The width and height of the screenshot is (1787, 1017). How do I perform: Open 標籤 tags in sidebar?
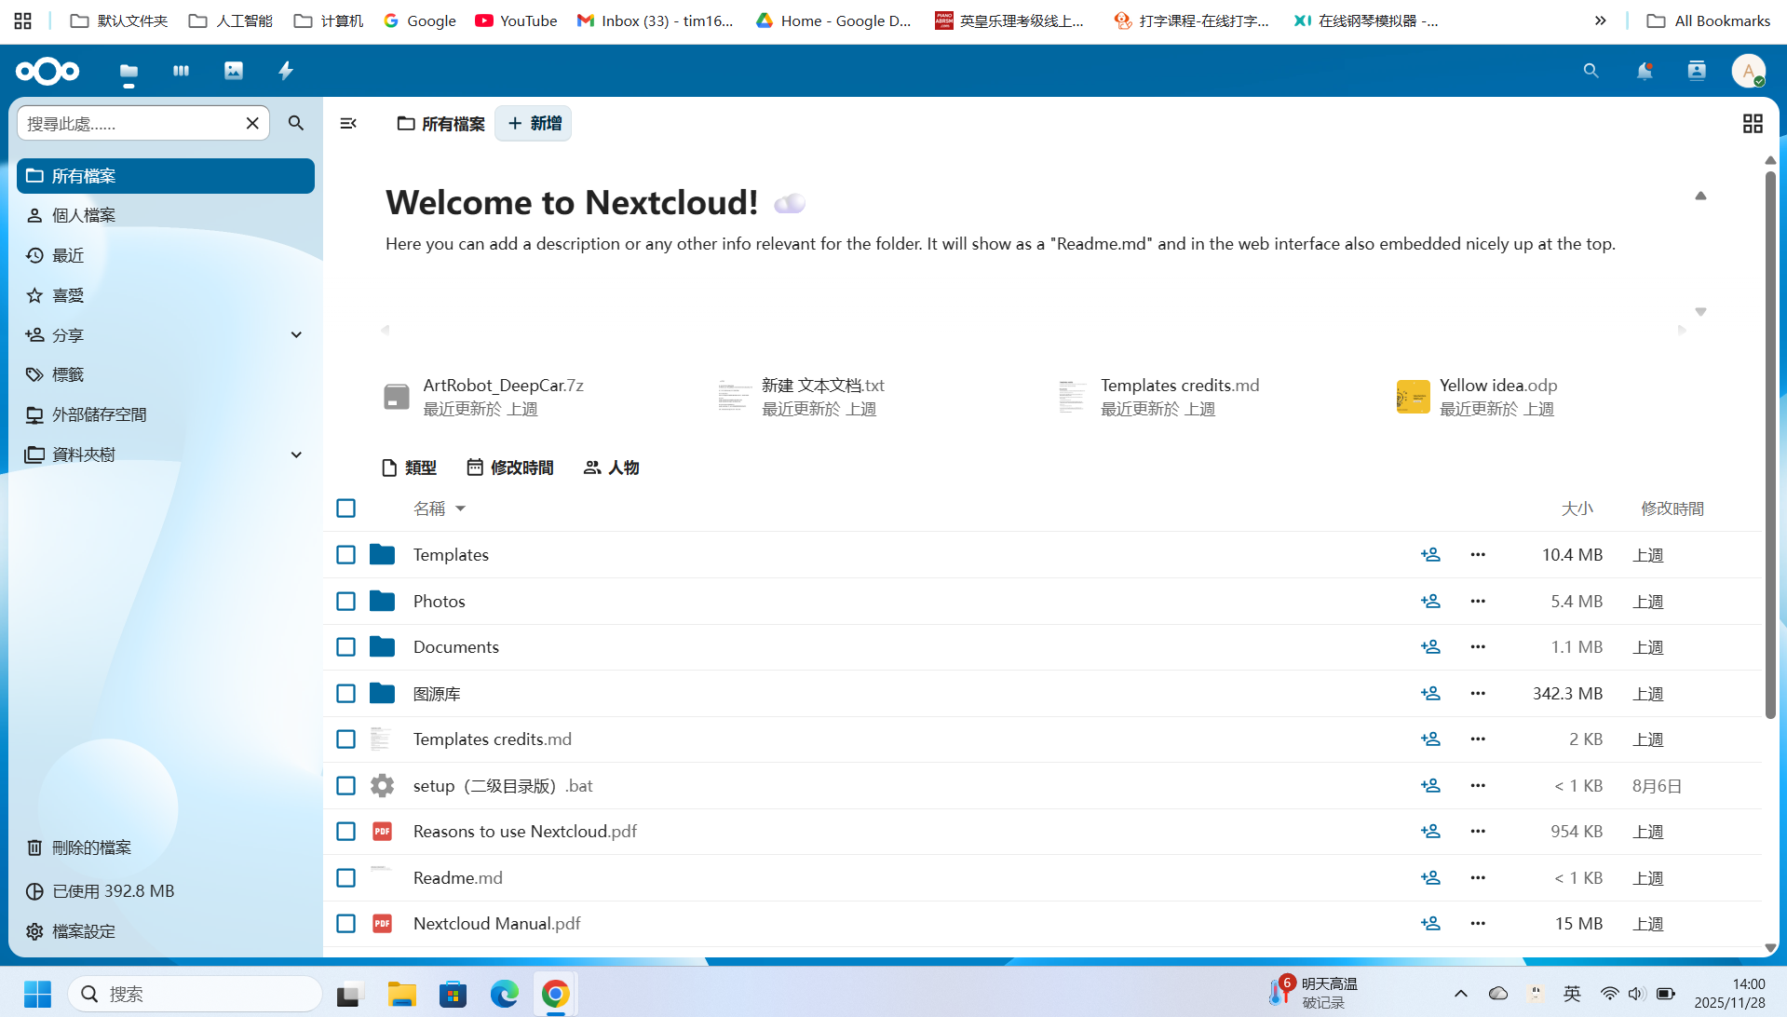tap(166, 374)
